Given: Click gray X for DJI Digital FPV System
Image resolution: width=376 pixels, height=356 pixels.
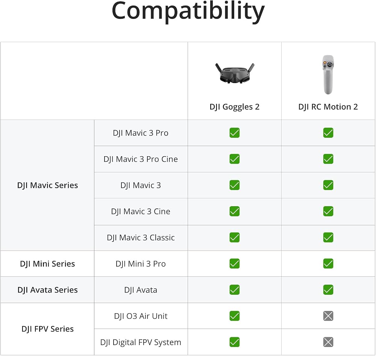Looking at the screenshot, I should [x=328, y=342].
